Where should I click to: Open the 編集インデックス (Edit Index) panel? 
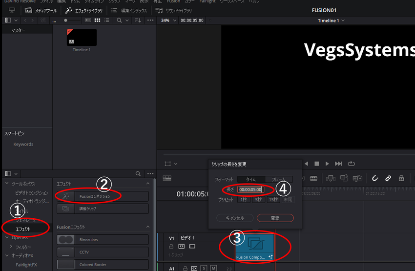[x=129, y=11]
